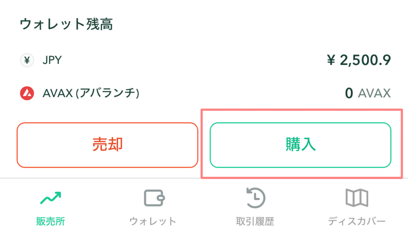Tap the green chart icon for 販売所
The height and width of the screenshot is (237, 408).
tap(51, 198)
